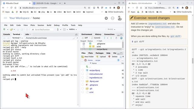Screen dimensions: 194x109
Task: Switch to the Packages tab
Action: 99,53
